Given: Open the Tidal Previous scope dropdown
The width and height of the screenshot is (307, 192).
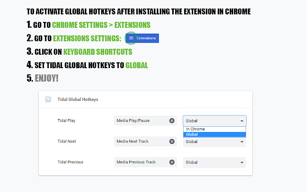Looking at the screenshot, I should 214,162.
